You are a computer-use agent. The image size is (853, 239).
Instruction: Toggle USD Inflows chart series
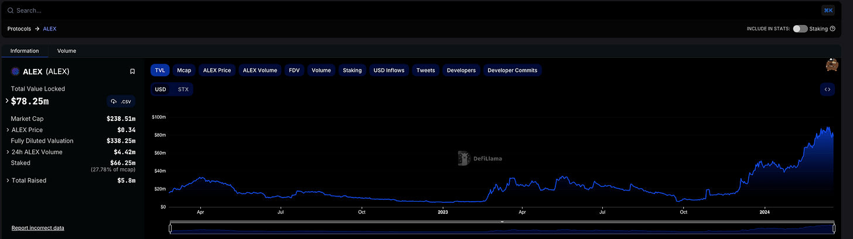pyautogui.click(x=389, y=70)
